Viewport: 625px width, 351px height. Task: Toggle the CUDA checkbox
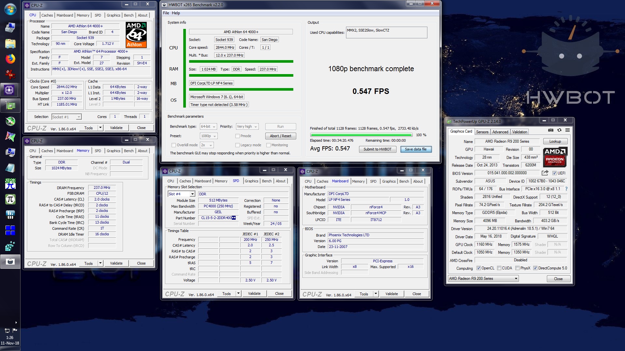499,268
